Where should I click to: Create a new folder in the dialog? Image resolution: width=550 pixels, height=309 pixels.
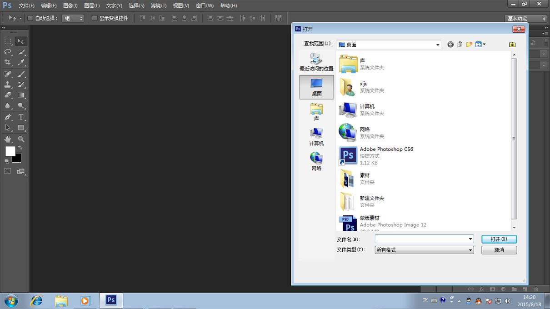469,45
